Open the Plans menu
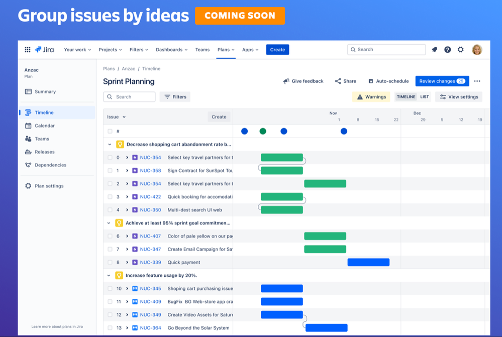Image resolution: width=502 pixels, height=337 pixels. (226, 50)
